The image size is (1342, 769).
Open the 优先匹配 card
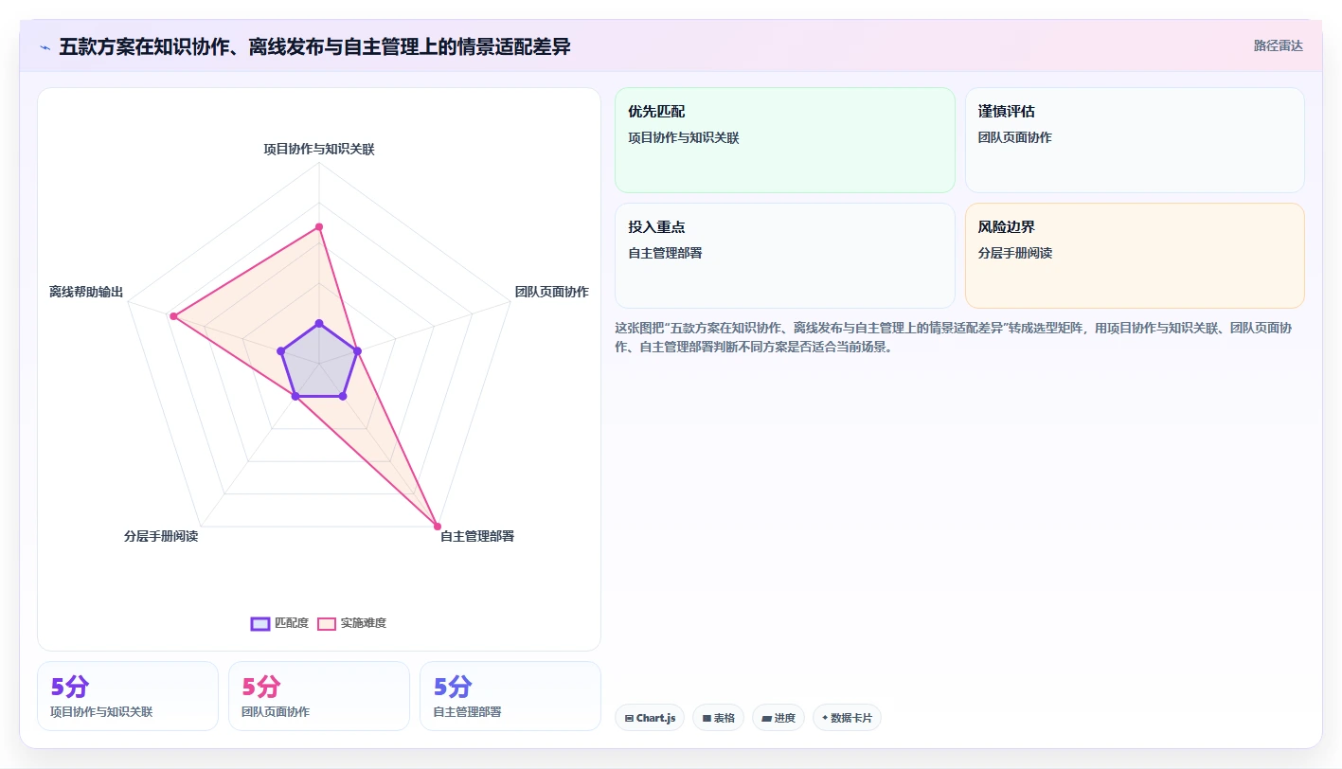785,140
